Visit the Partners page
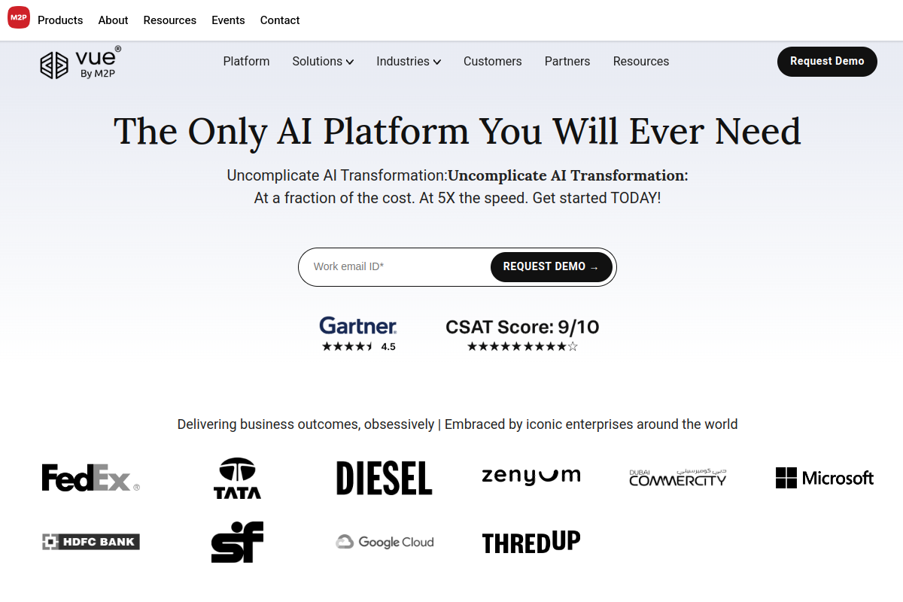The height and width of the screenshot is (602, 903). (x=567, y=62)
